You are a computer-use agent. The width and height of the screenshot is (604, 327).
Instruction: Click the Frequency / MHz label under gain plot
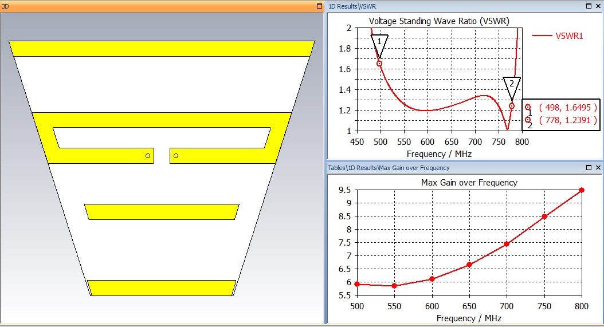coord(469,318)
